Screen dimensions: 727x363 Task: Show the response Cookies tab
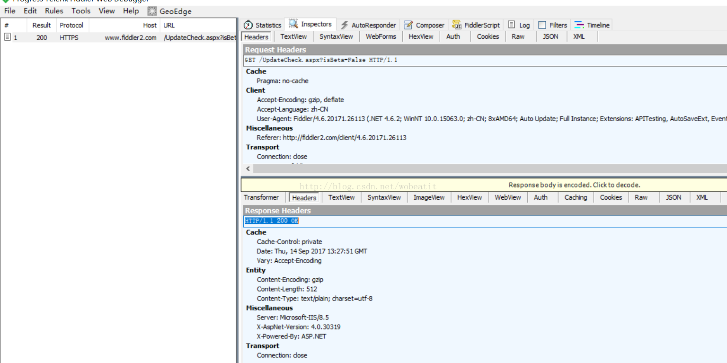pyautogui.click(x=611, y=197)
